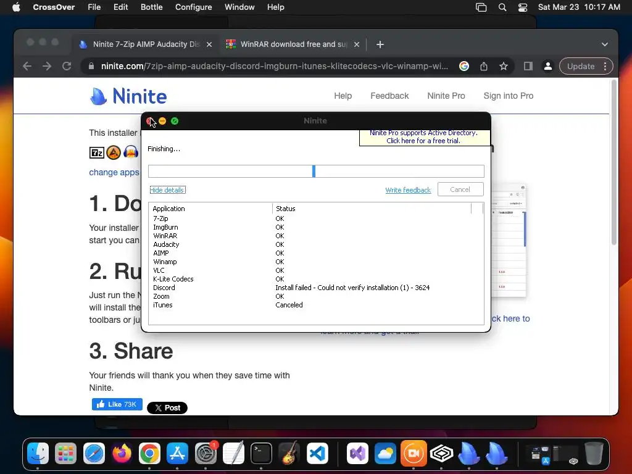Launch Firefox from the dock

122,453
